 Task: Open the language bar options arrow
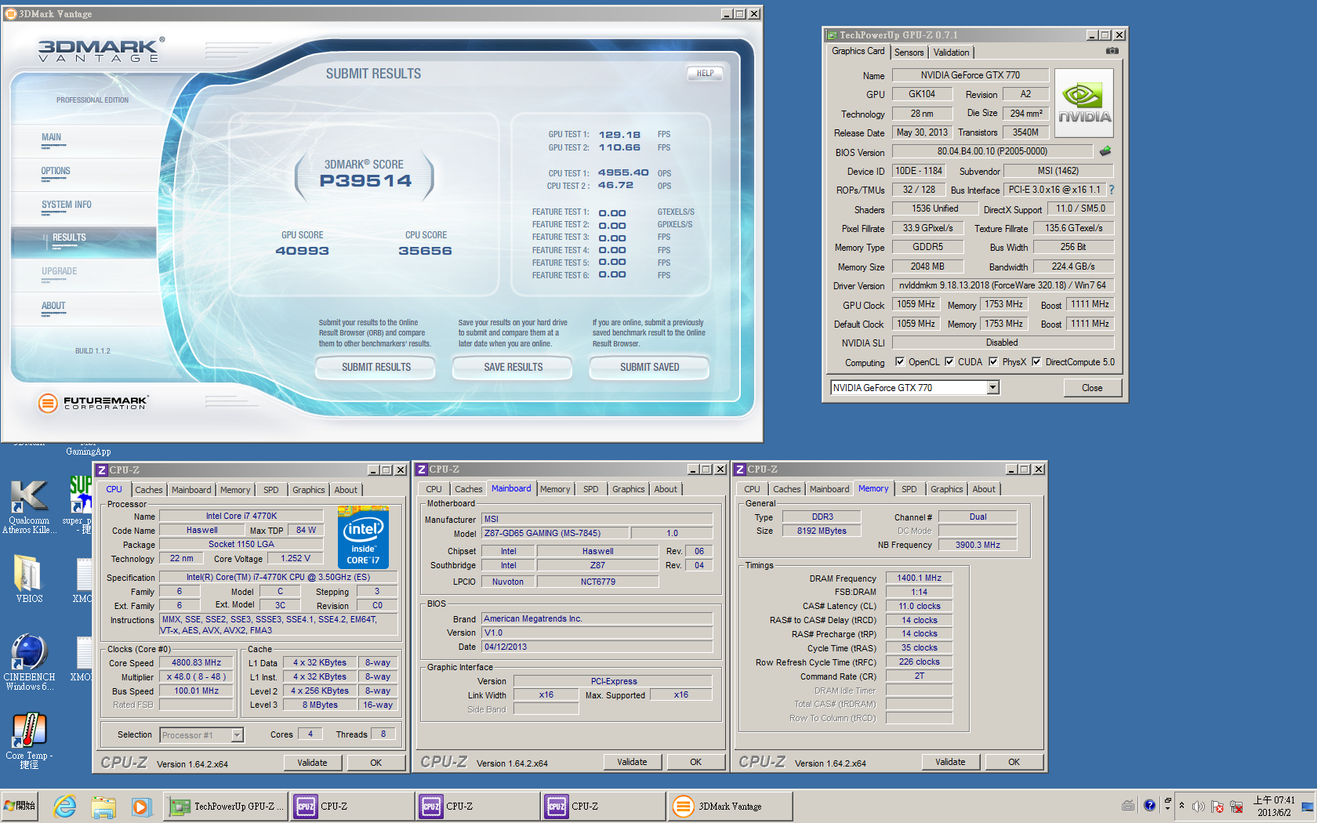1167,808
